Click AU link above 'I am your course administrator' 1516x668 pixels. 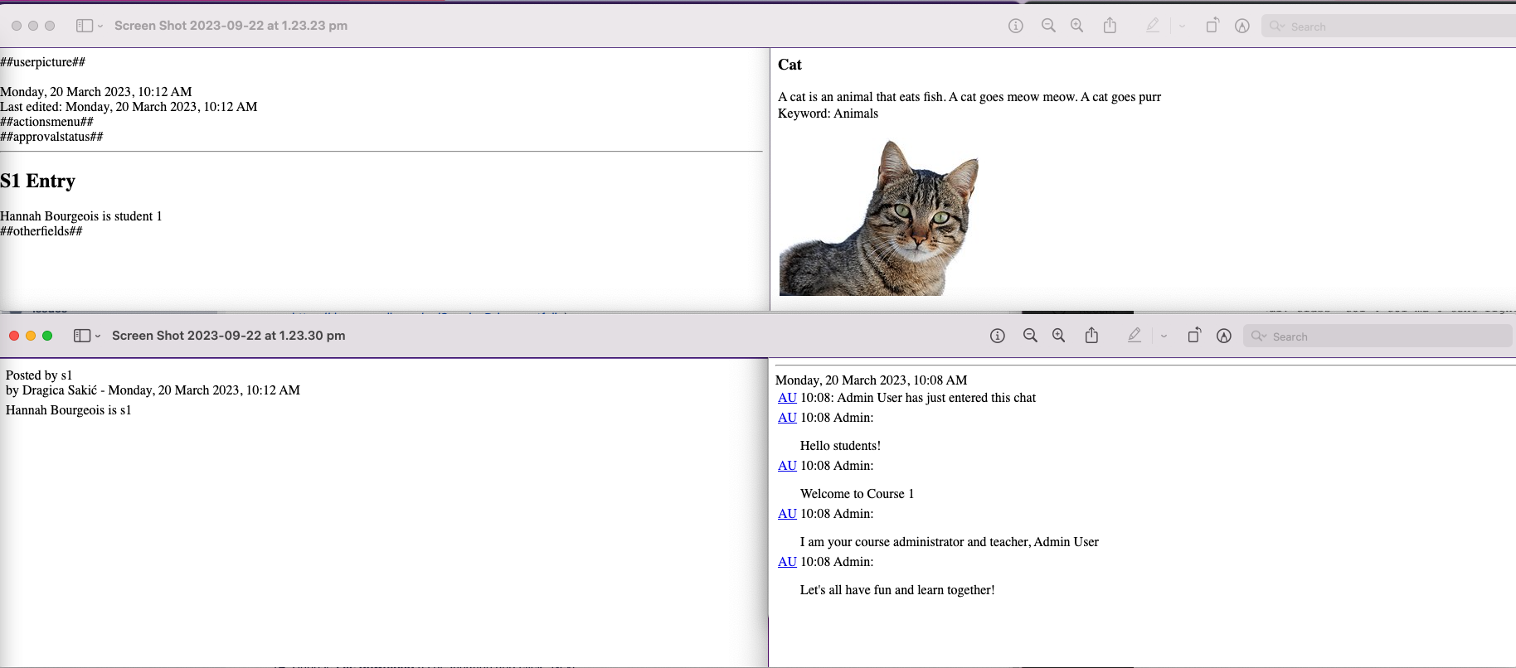pyautogui.click(x=787, y=514)
